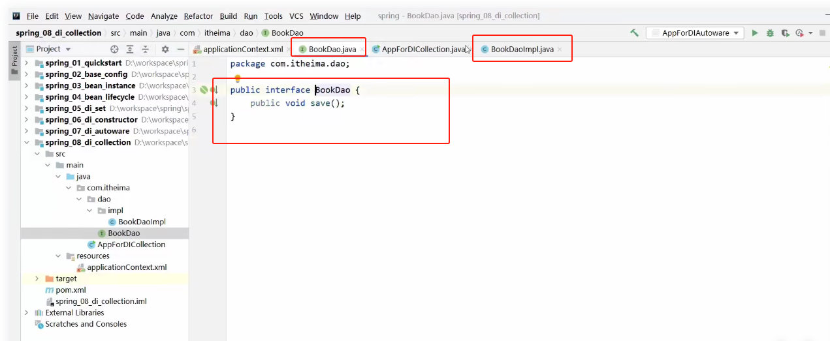The width and height of the screenshot is (830, 341).
Task: Open the Window menu
Action: (x=324, y=16)
